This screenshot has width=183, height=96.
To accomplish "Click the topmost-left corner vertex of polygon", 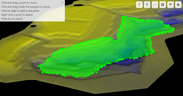I will (123, 17).
